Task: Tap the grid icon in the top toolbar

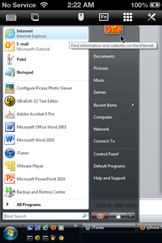Action: (128, 17)
